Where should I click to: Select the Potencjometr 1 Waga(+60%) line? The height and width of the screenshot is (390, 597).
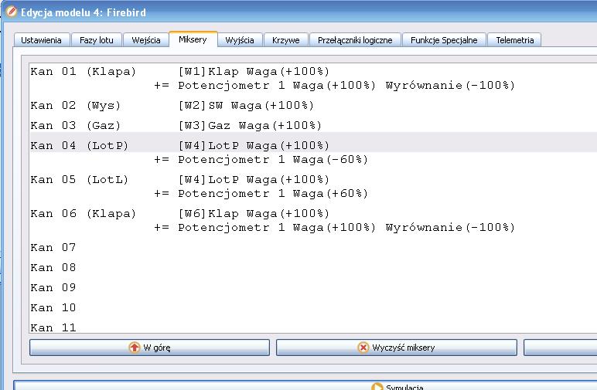(x=313, y=193)
